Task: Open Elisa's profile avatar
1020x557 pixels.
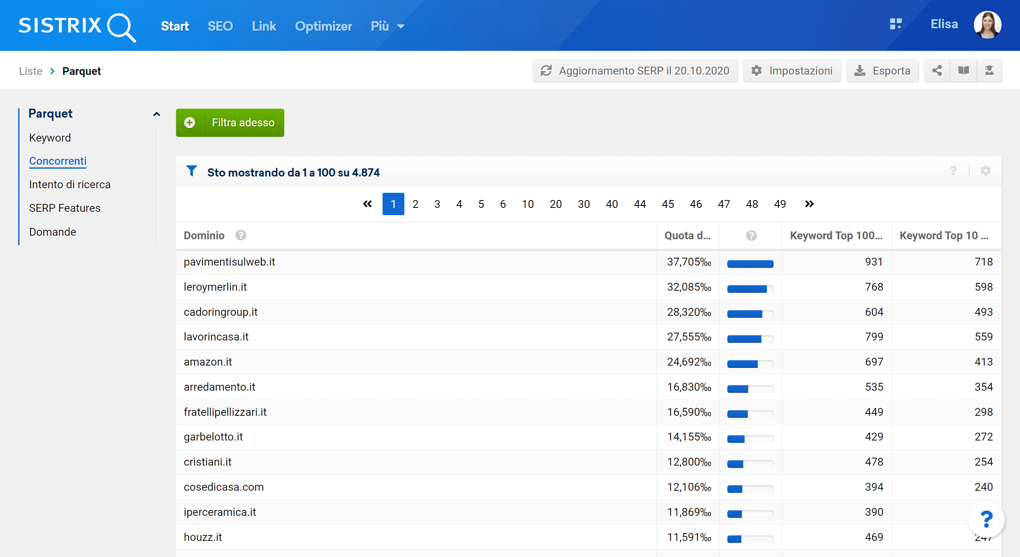Action: point(987,25)
